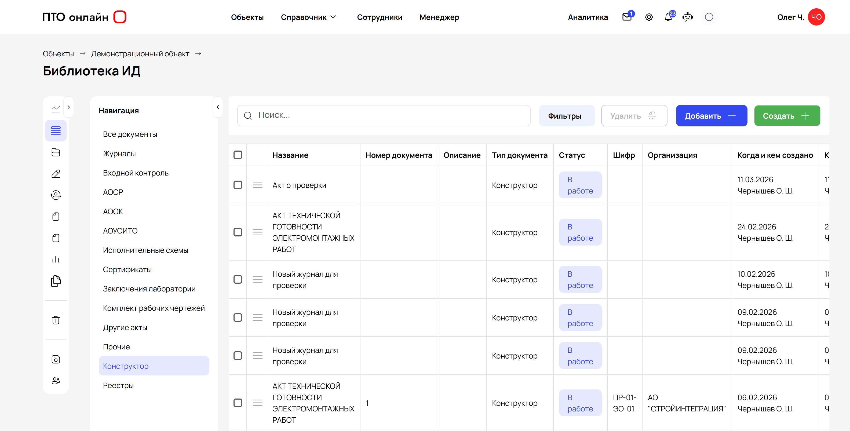This screenshot has width=850, height=431.
Task: Expand the Справочник dropdown menu
Action: (308, 17)
